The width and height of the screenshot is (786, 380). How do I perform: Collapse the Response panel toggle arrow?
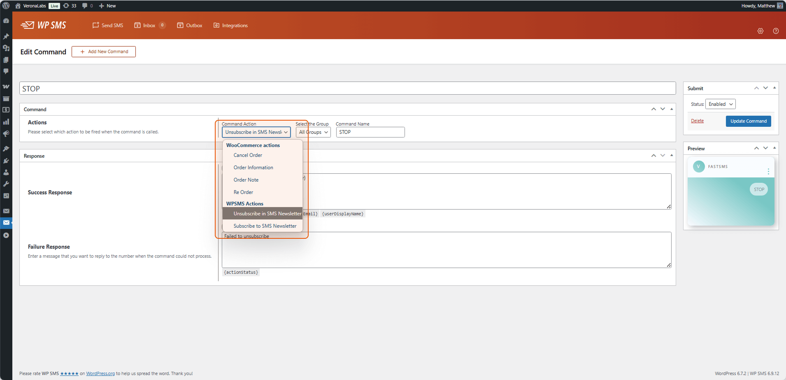tap(672, 156)
